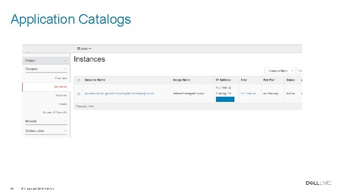Image resolution: width=341 pixels, height=192 pixels.
Task: Open Images in the sidebar
Action: [x=62, y=104]
